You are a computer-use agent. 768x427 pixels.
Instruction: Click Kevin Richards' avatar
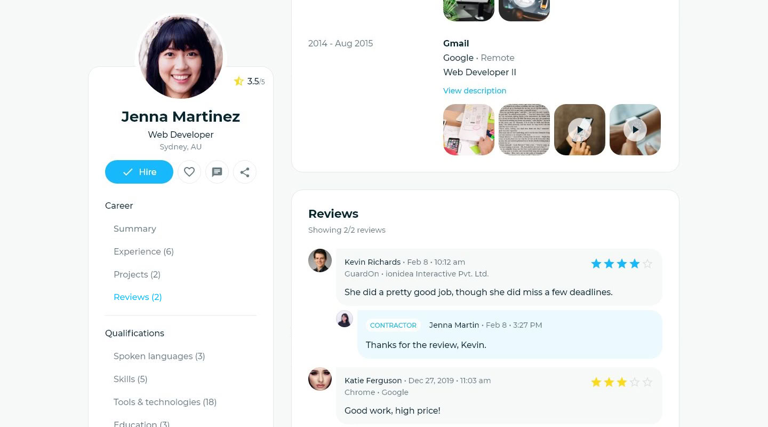click(320, 260)
